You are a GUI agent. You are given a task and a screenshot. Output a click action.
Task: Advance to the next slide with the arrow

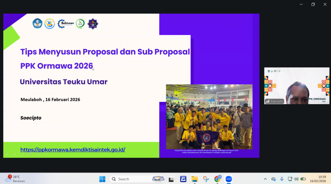tap(15, 154)
